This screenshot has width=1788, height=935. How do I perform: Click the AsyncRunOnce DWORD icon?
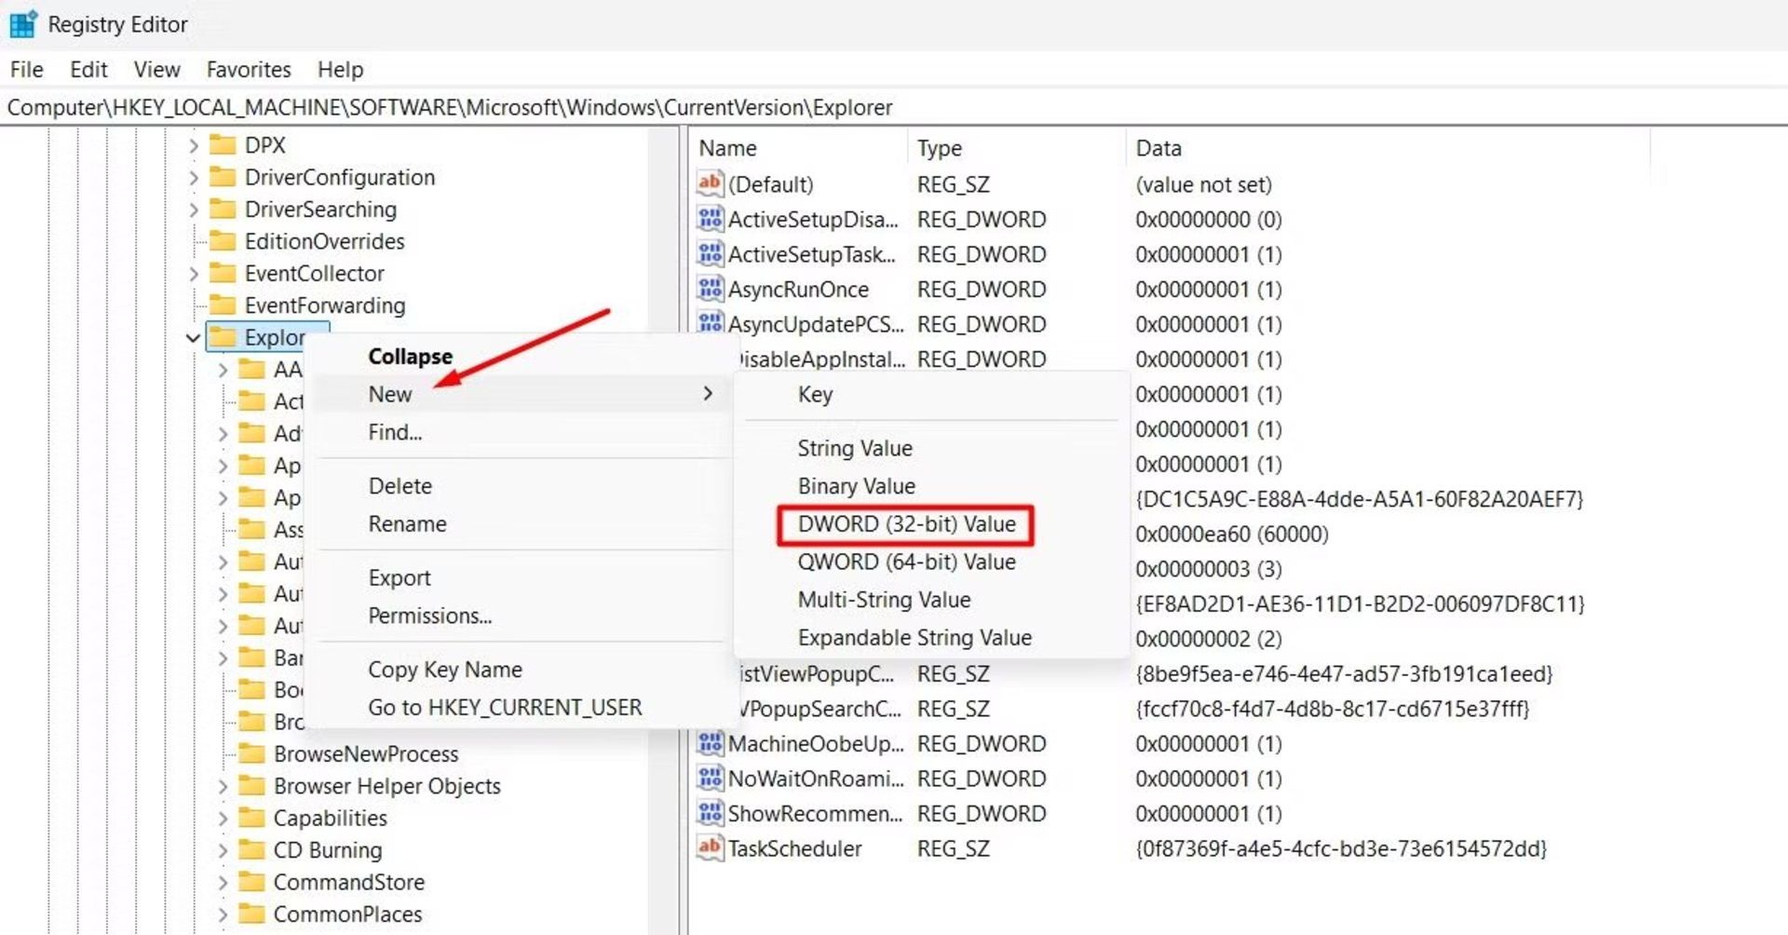[710, 289]
